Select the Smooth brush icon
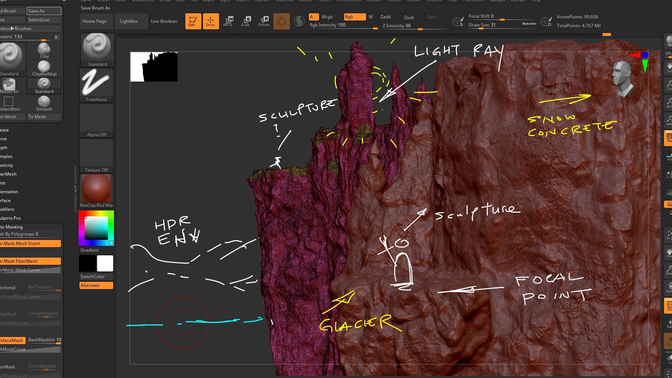Image resolution: width=672 pixels, height=378 pixels. 44,104
